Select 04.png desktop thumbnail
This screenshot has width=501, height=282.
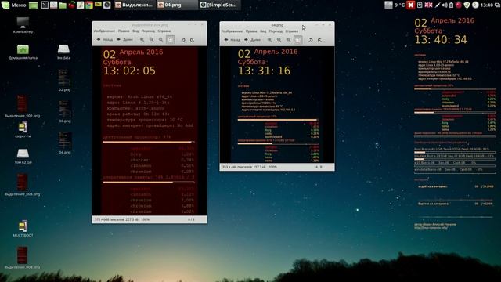click(x=64, y=143)
